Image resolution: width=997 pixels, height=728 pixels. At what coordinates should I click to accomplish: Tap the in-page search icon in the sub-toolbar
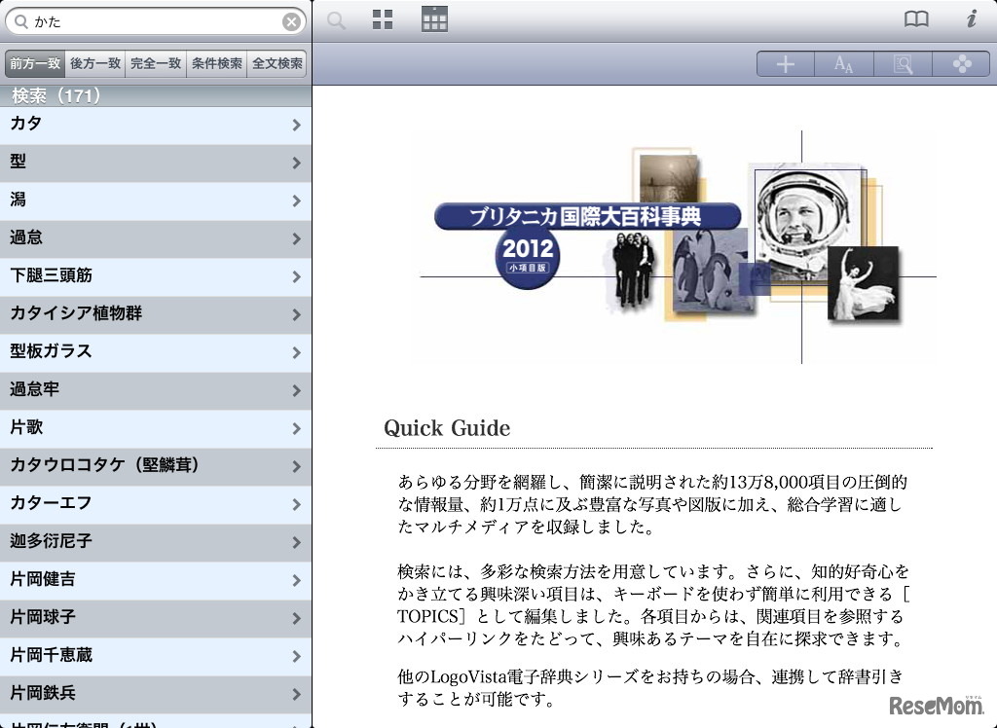pos(903,64)
